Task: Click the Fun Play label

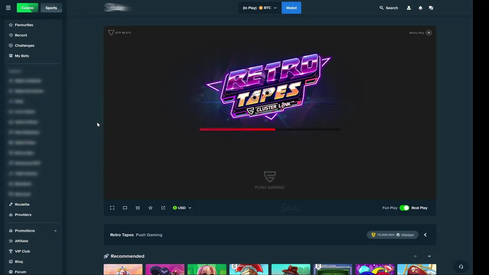Action: click(x=390, y=208)
